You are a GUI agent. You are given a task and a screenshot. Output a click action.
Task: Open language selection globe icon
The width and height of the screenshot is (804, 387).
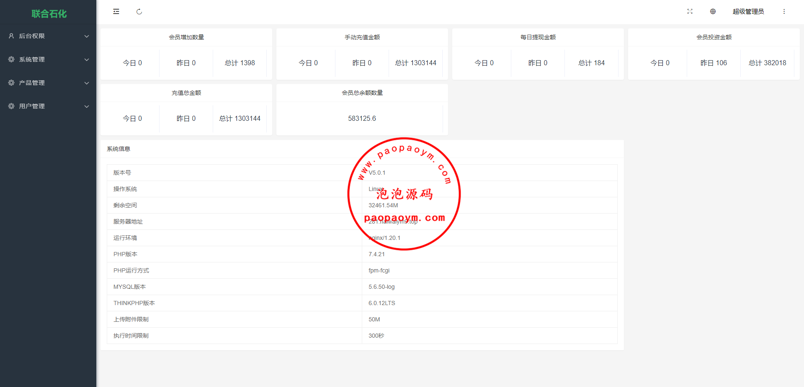[713, 12]
